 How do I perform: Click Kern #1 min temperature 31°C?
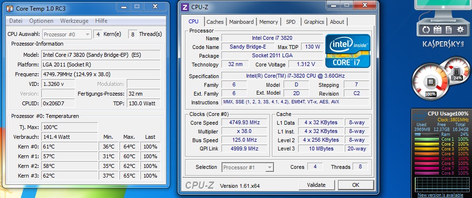[108, 156]
